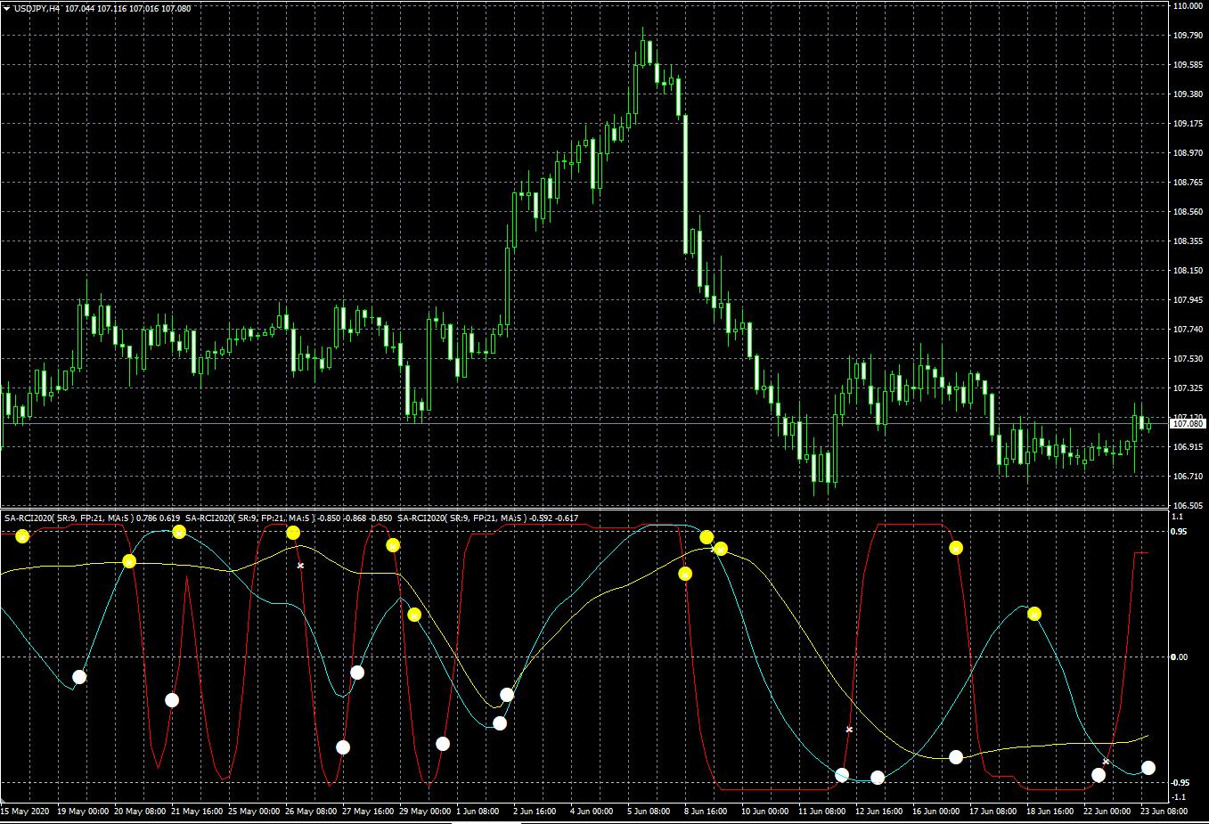1209x824 pixels.
Task: Click the 12 Jun 16:00 time label
Action: point(879,812)
